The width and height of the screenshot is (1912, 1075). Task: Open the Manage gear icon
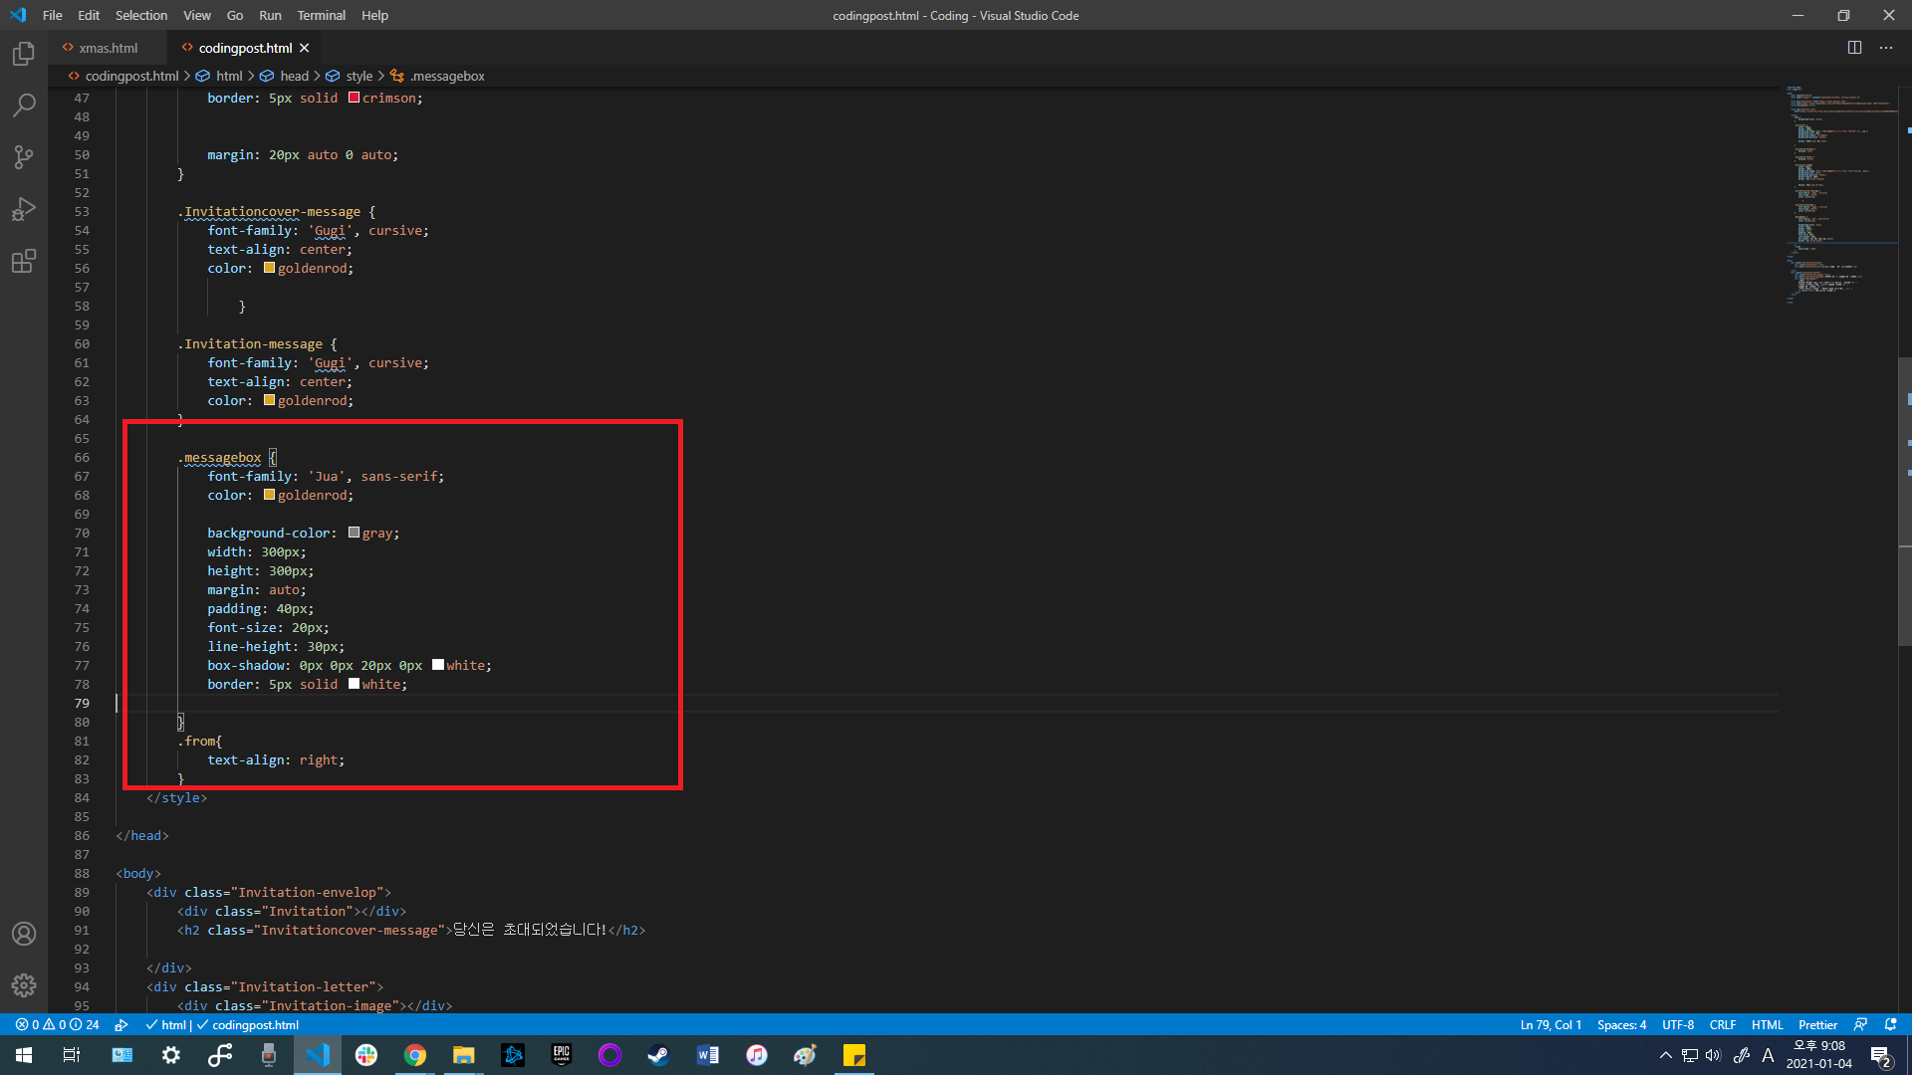point(24,985)
